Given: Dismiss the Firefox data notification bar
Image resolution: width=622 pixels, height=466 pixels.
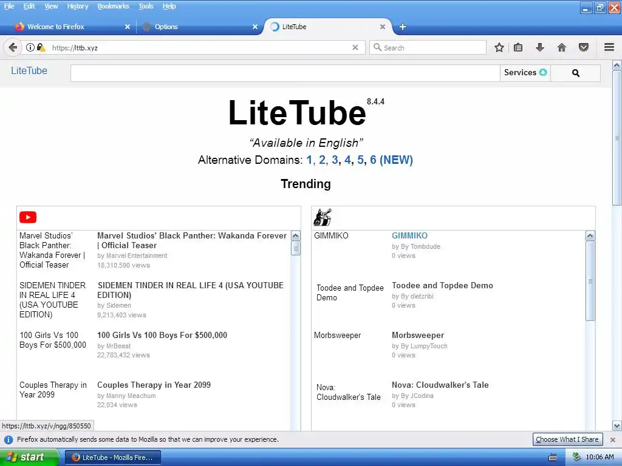Looking at the screenshot, I should [612, 439].
